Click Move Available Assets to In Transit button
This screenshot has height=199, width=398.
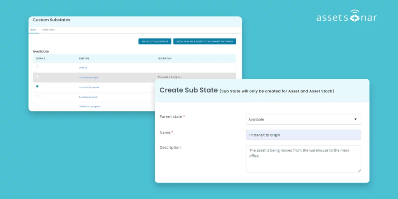coord(204,41)
